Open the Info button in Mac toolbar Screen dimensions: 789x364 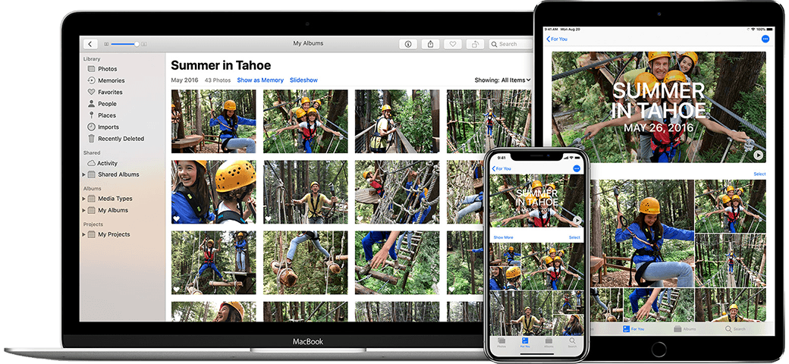point(408,44)
